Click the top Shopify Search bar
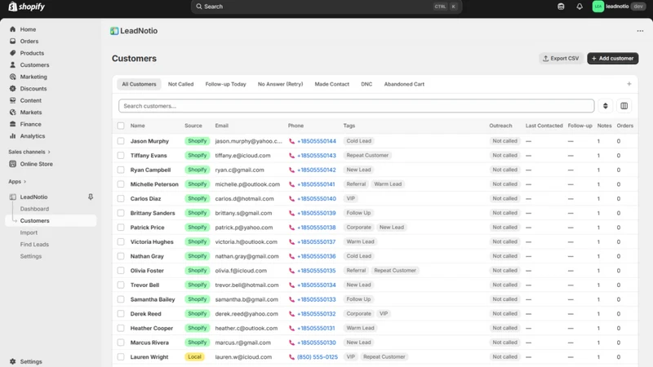This screenshot has height=367, width=653. coord(326,7)
